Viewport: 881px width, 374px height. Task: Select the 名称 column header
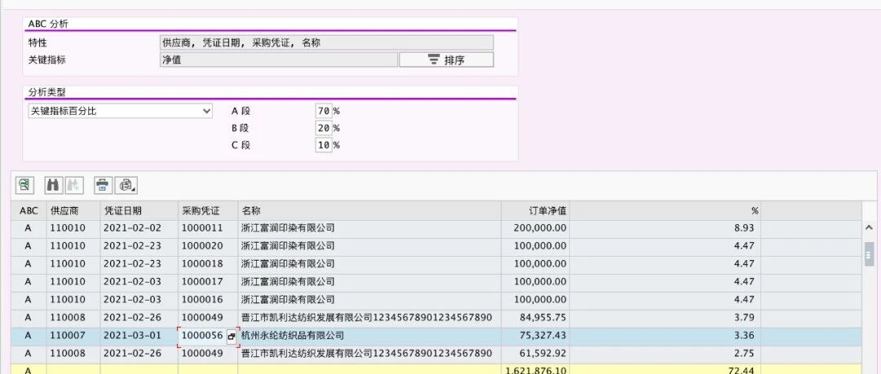370,210
